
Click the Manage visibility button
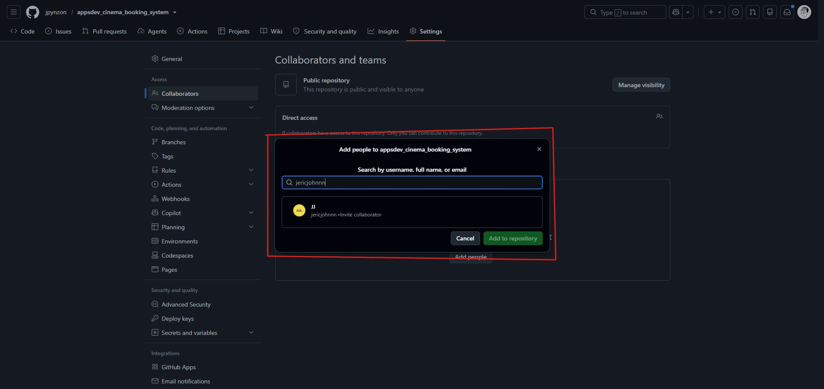641,85
